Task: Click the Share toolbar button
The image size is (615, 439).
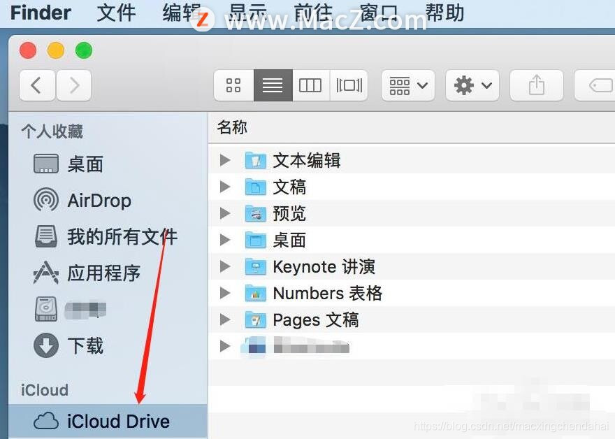Action: click(x=537, y=85)
